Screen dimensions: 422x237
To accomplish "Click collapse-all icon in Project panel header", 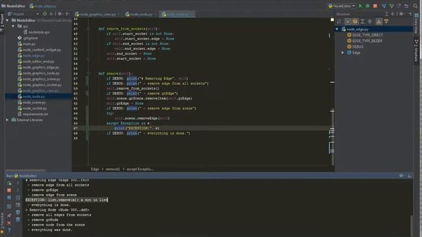I will (x=51, y=14).
